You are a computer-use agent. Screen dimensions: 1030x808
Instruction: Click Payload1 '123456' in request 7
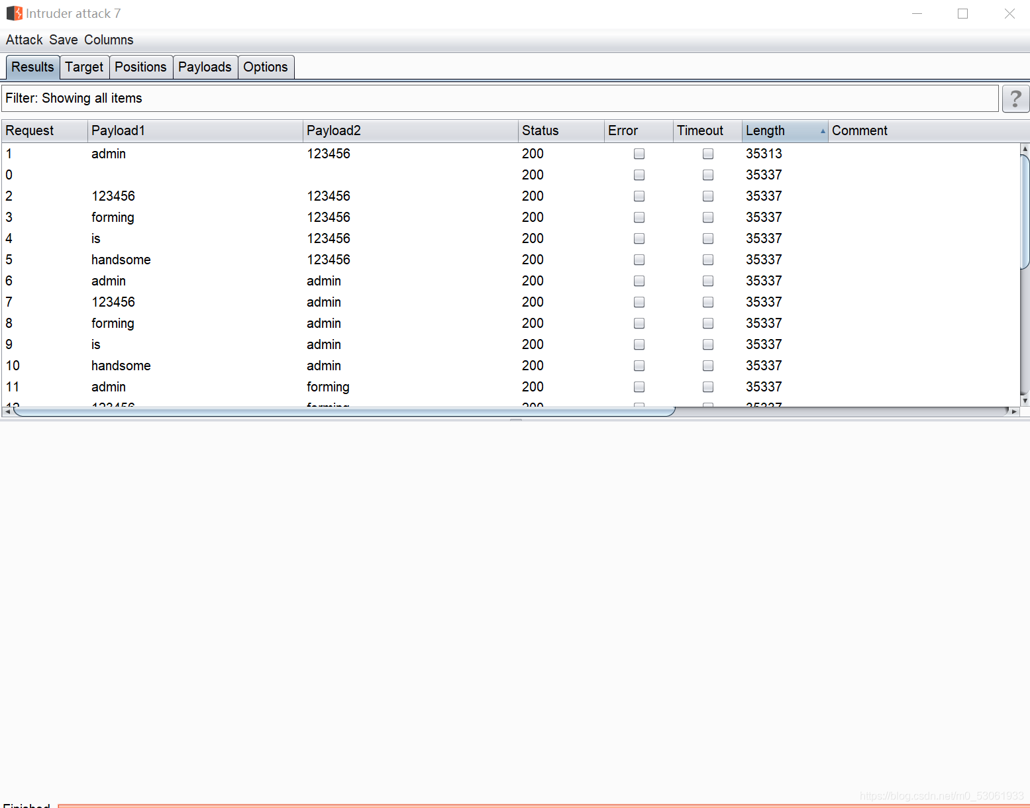coord(113,302)
